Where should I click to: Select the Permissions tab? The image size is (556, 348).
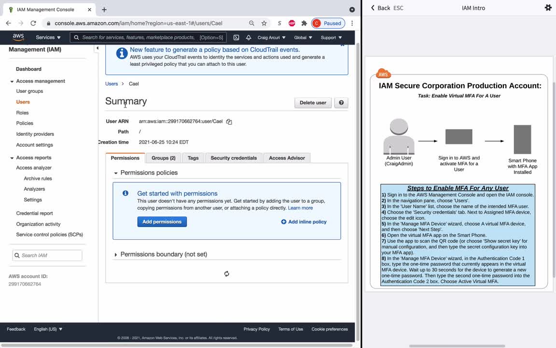[125, 158]
